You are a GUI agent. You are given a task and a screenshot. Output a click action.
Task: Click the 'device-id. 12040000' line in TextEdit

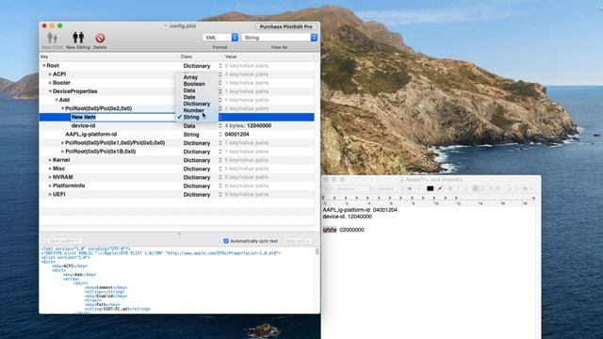pos(348,217)
